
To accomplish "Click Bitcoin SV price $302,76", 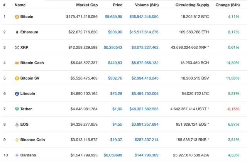I will click(115, 78).
